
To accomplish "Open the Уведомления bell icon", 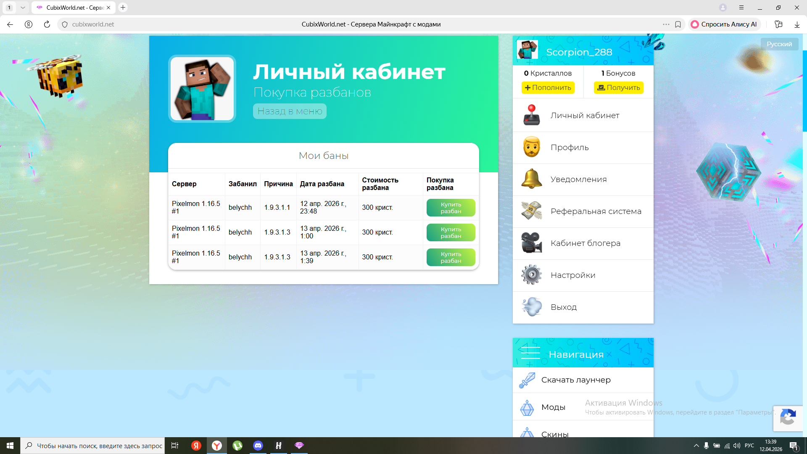I will (x=531, y=179).
